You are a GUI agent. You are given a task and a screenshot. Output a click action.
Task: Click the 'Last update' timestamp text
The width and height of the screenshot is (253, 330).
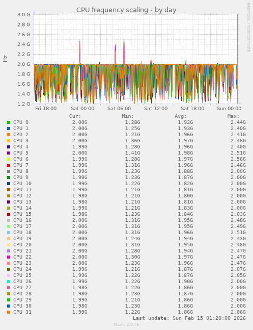(189, 318)
